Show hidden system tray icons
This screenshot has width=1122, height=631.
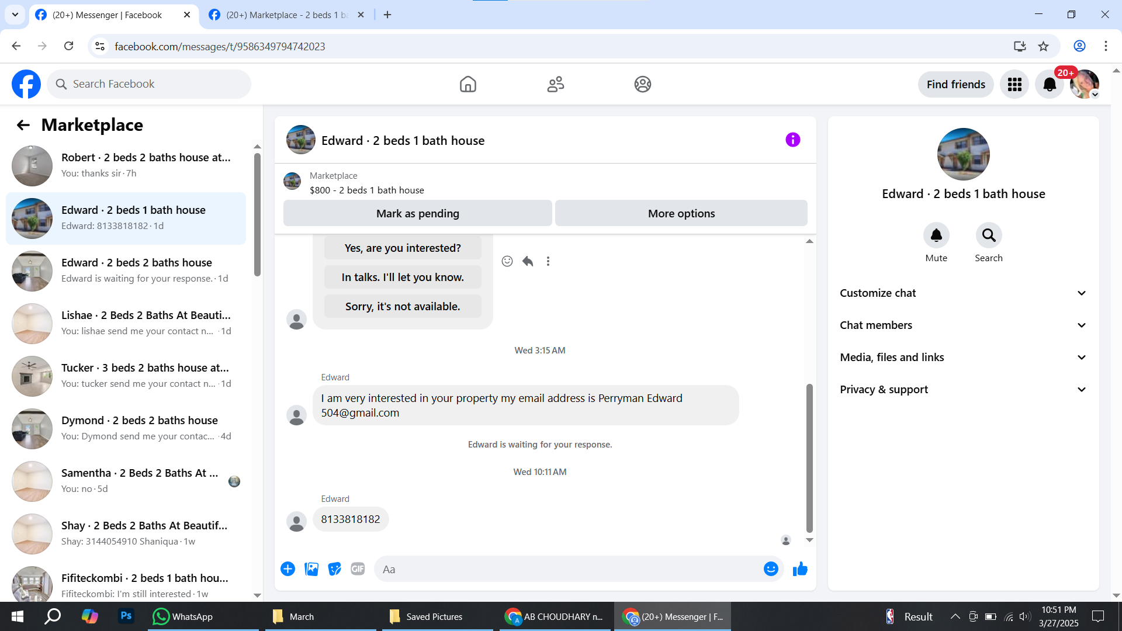[x=955, y=616]
